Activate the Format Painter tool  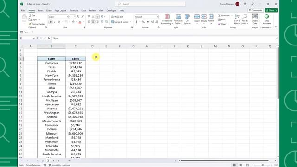click(x=37, y=24)
